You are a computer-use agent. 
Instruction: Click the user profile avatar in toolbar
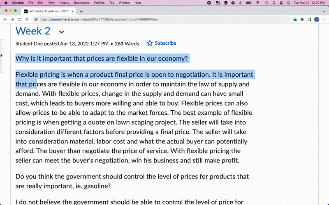coord(317,19)
